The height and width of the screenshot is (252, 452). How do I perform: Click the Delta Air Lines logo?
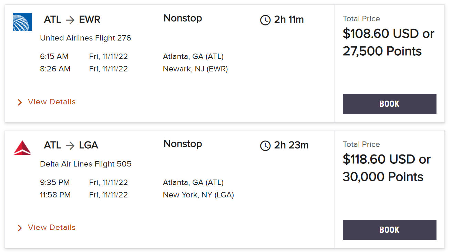(x=22, y=148)
